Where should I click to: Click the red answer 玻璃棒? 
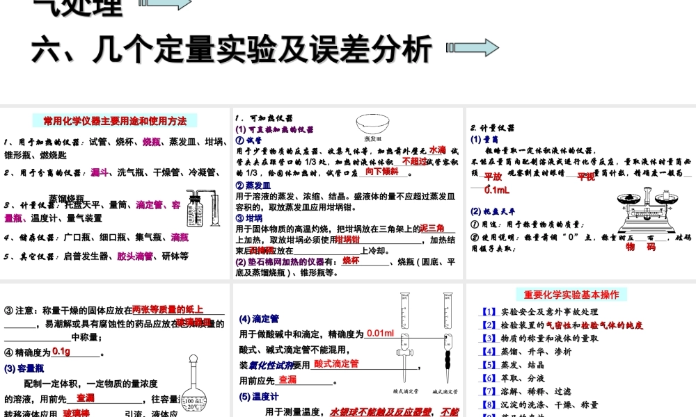(x=77, y=413)
